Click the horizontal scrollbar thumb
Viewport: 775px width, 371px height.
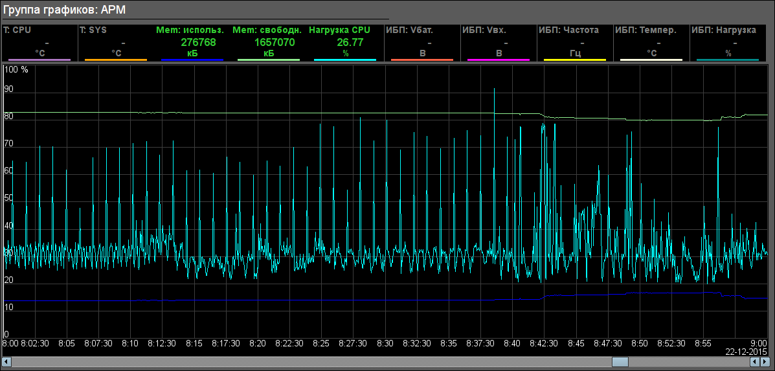[x=620, y=362]
